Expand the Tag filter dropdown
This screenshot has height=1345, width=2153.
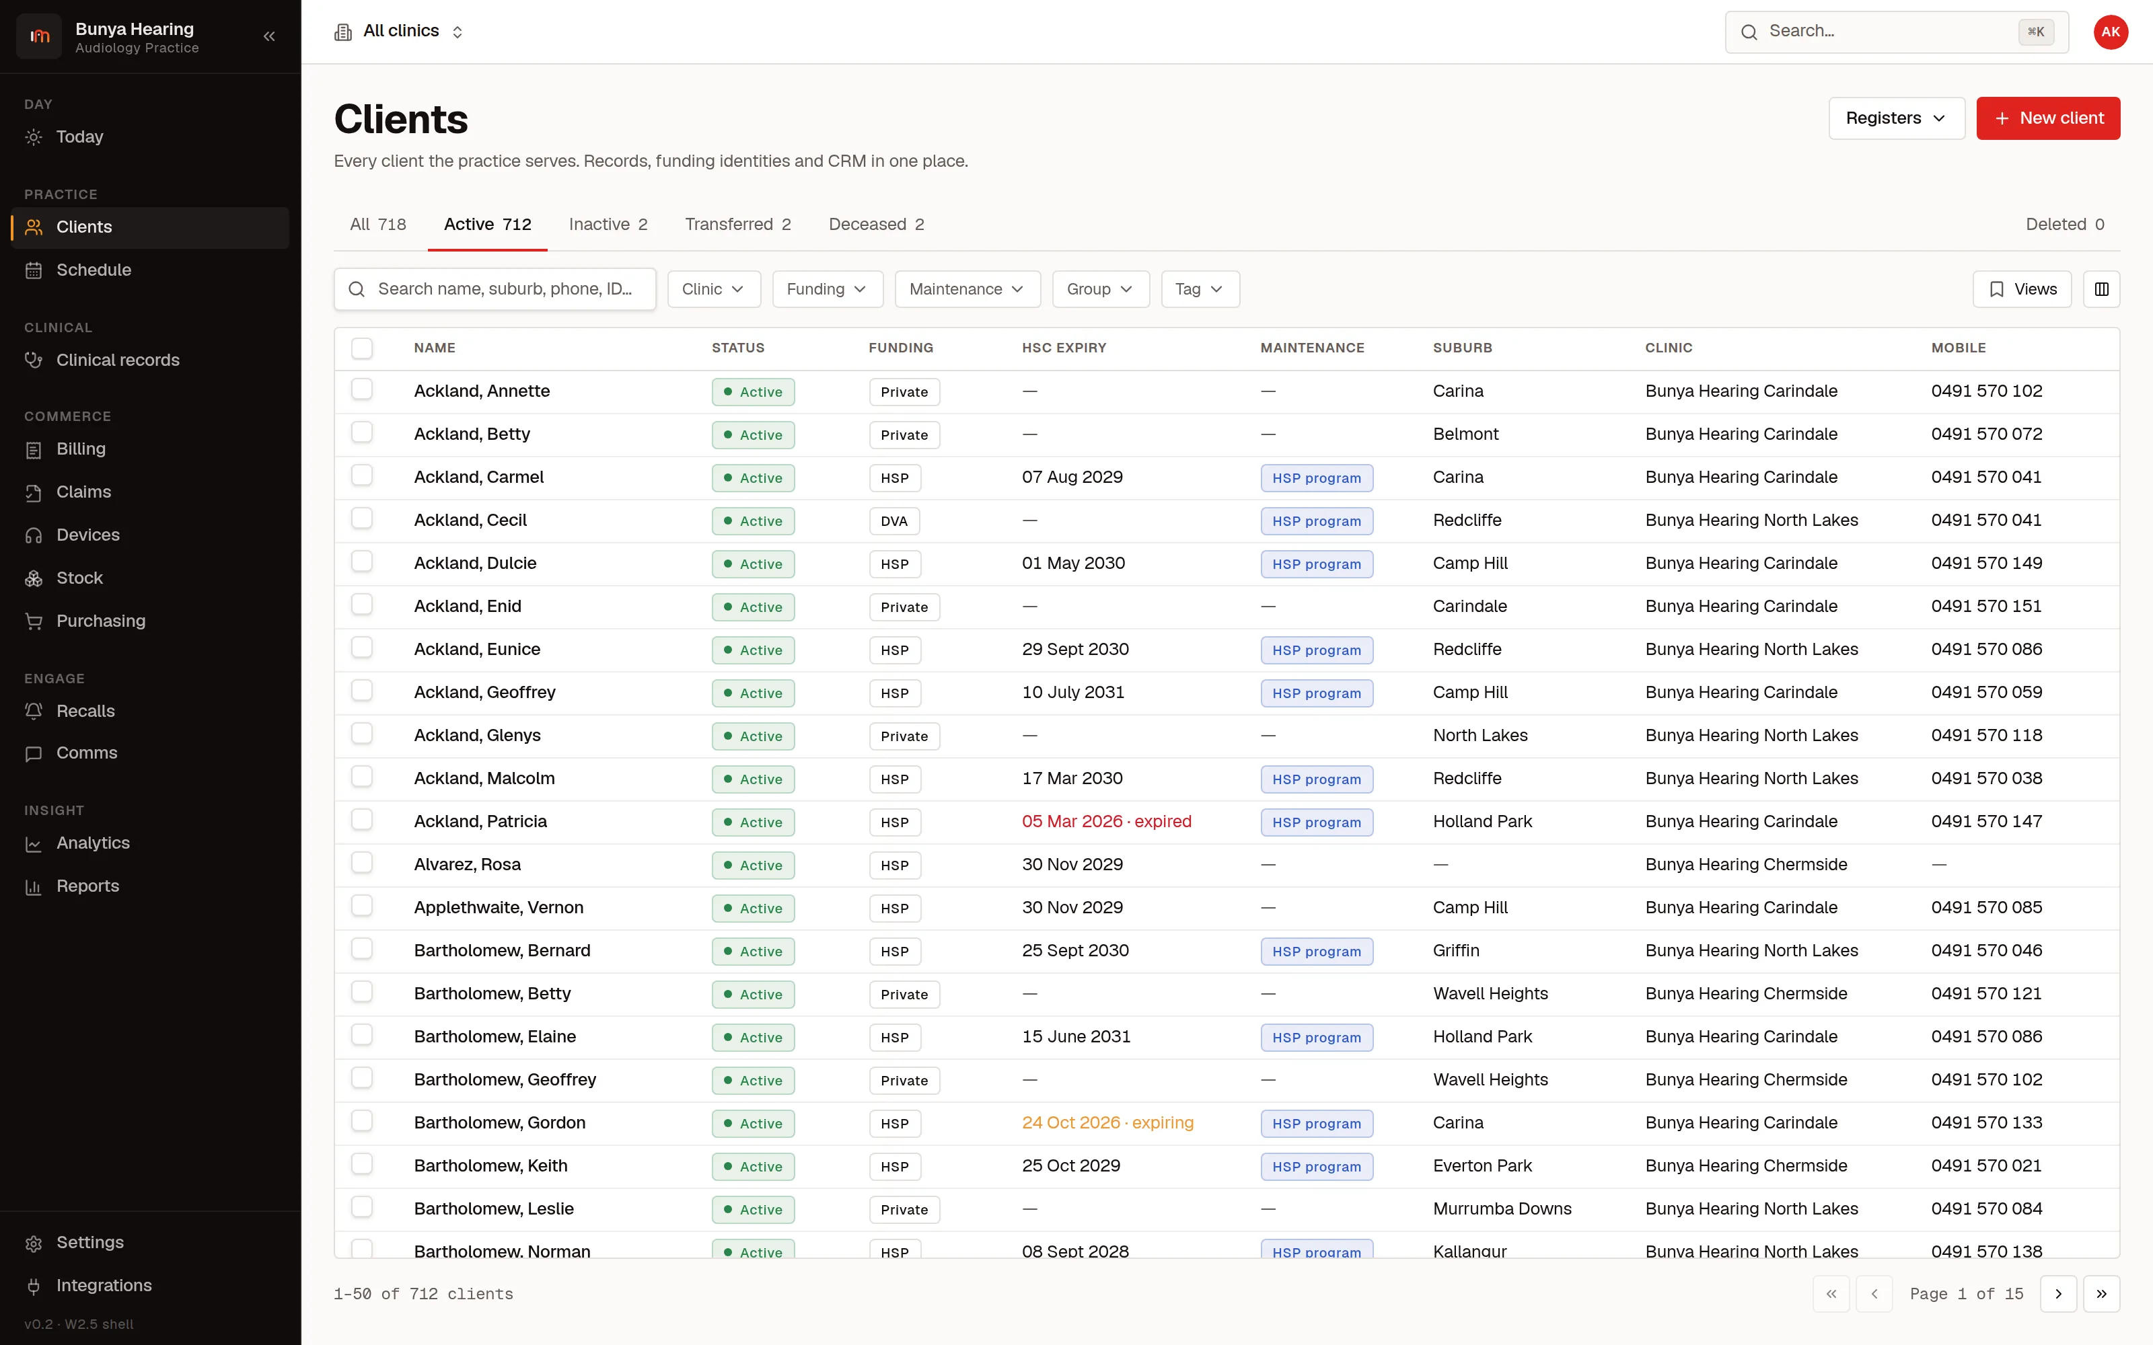[x=1199, y=289]
